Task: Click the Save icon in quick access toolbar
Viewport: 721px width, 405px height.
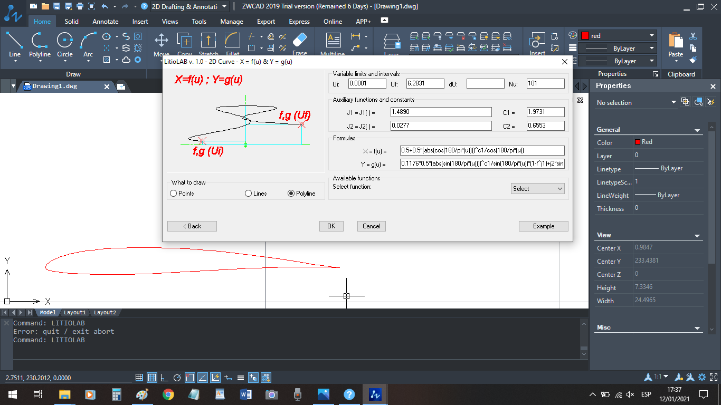Action: [56, 6]
